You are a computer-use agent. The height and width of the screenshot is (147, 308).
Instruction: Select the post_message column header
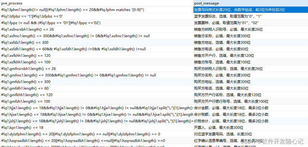coord(251,3)
